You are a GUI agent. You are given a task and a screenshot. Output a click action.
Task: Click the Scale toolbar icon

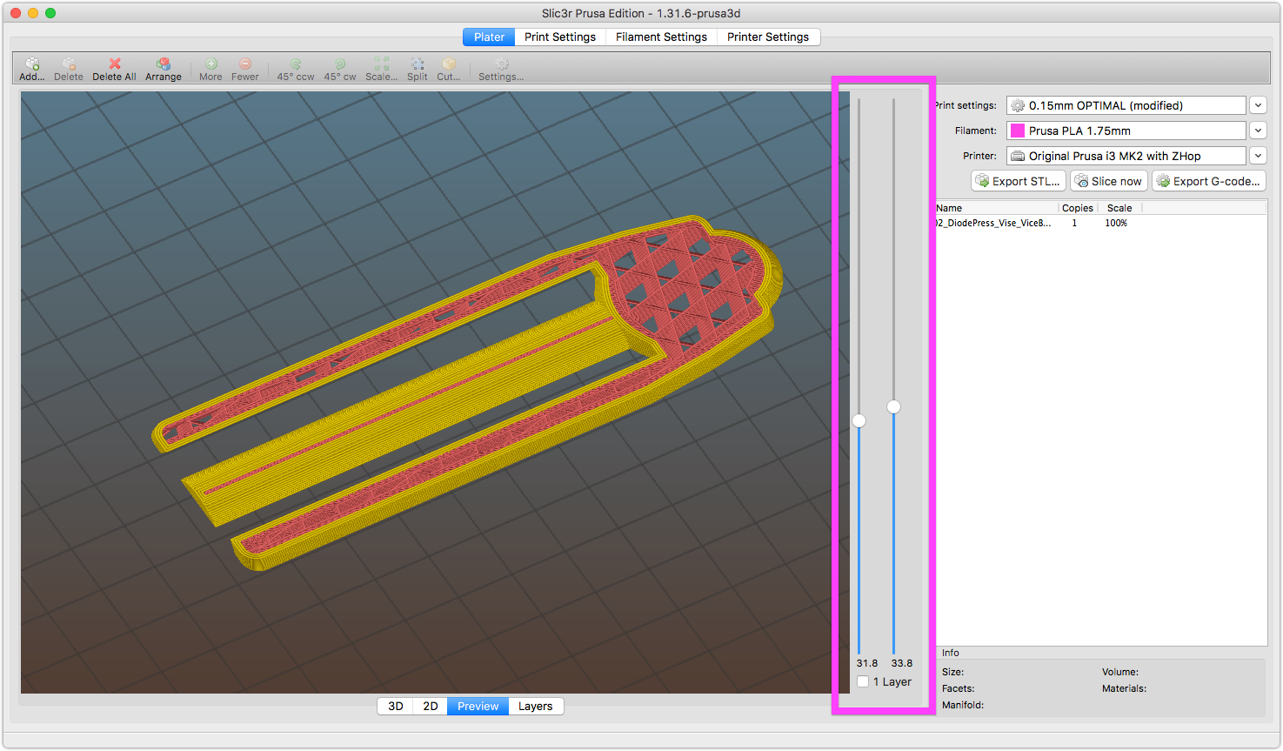[x=381, y=64]
